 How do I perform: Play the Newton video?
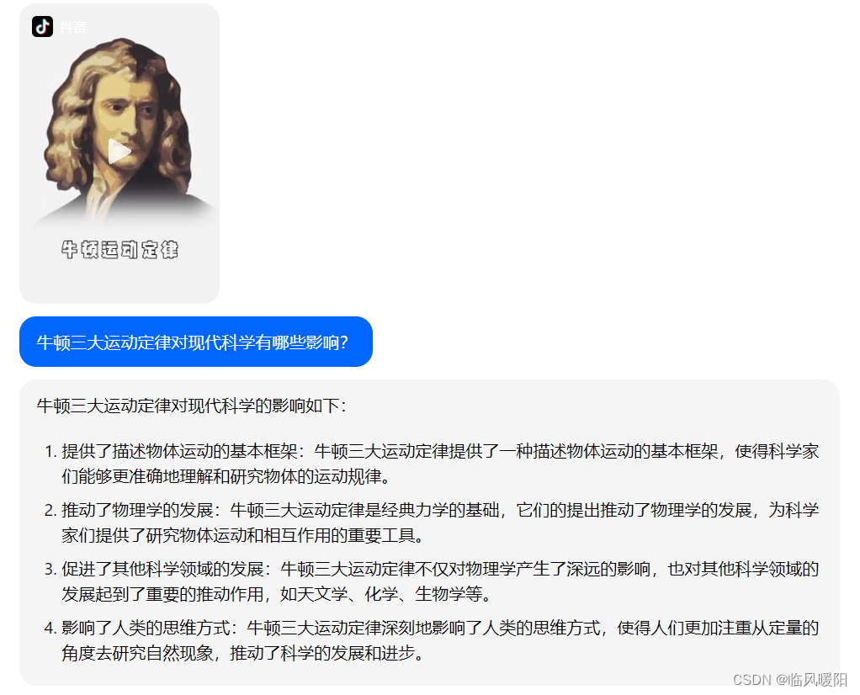pyautogui.click(x=119, y=151)
